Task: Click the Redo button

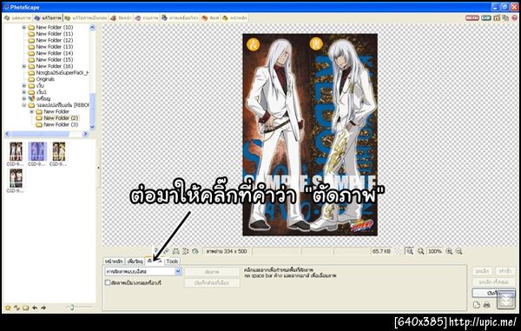Action: click(x=505, y=271)
